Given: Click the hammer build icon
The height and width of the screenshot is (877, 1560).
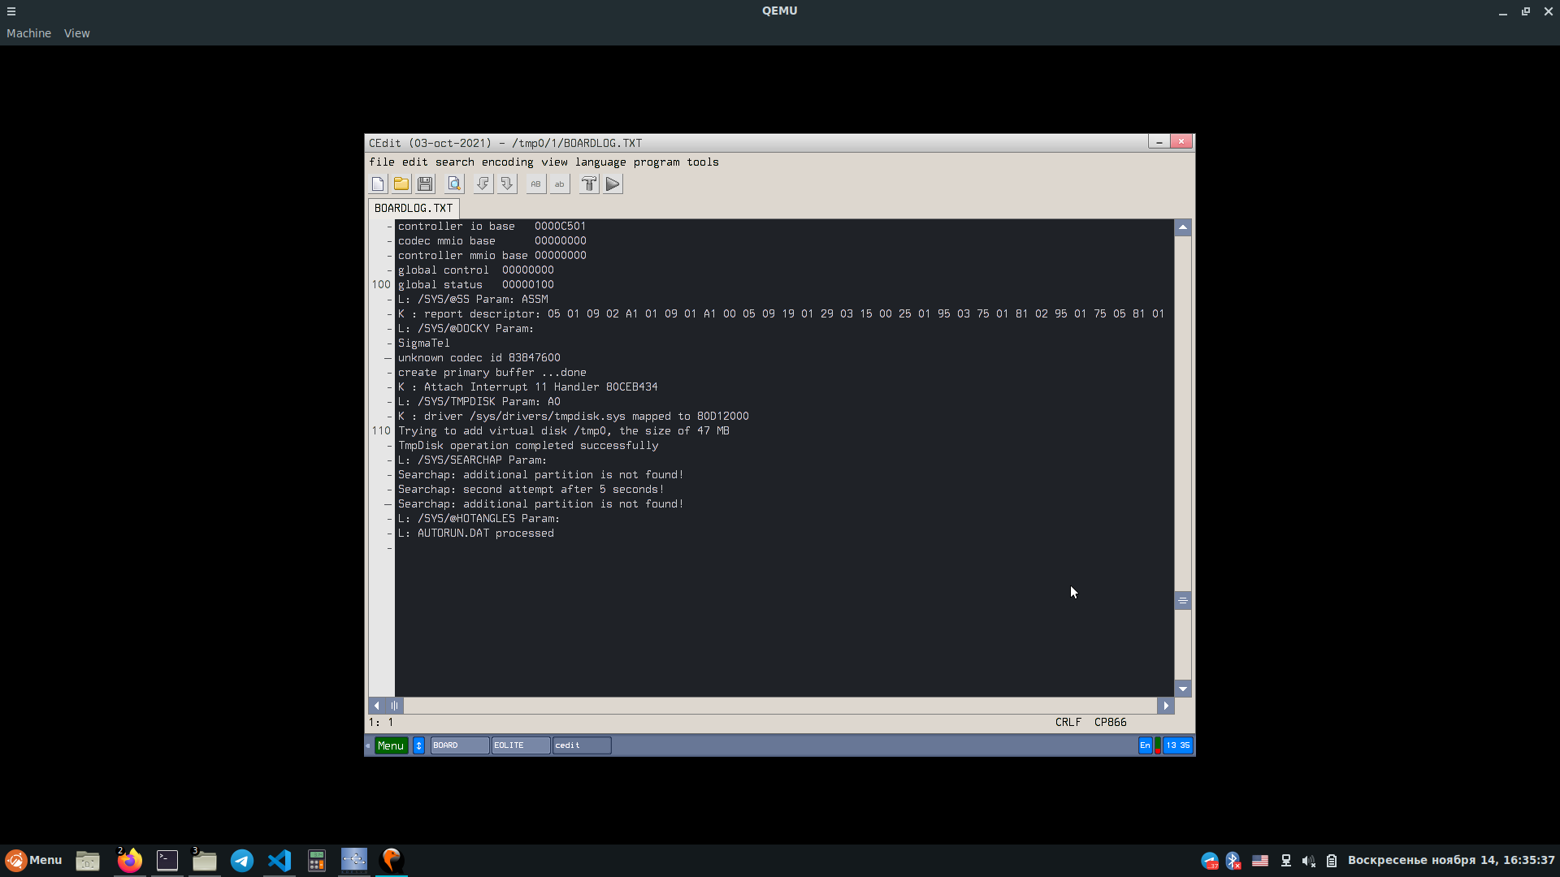Looking at the screenshot, I should [589, 184].
